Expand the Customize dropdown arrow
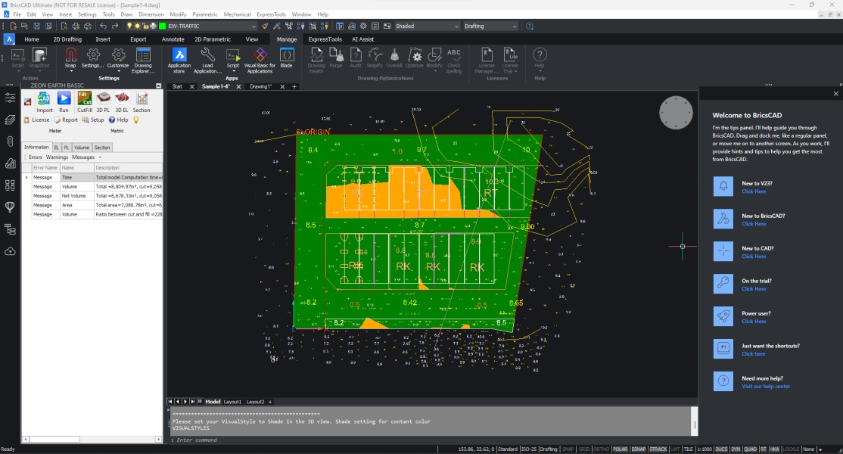The image size is (843, 454). (x=118, y=71)
